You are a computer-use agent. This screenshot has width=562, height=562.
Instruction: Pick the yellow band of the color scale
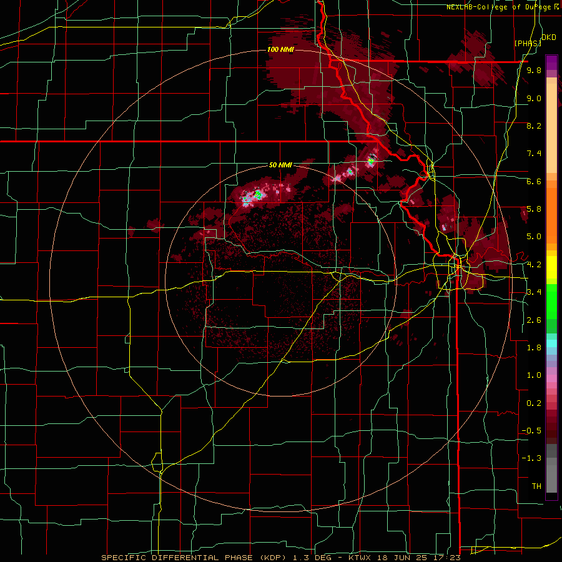[x=551, y=267]
